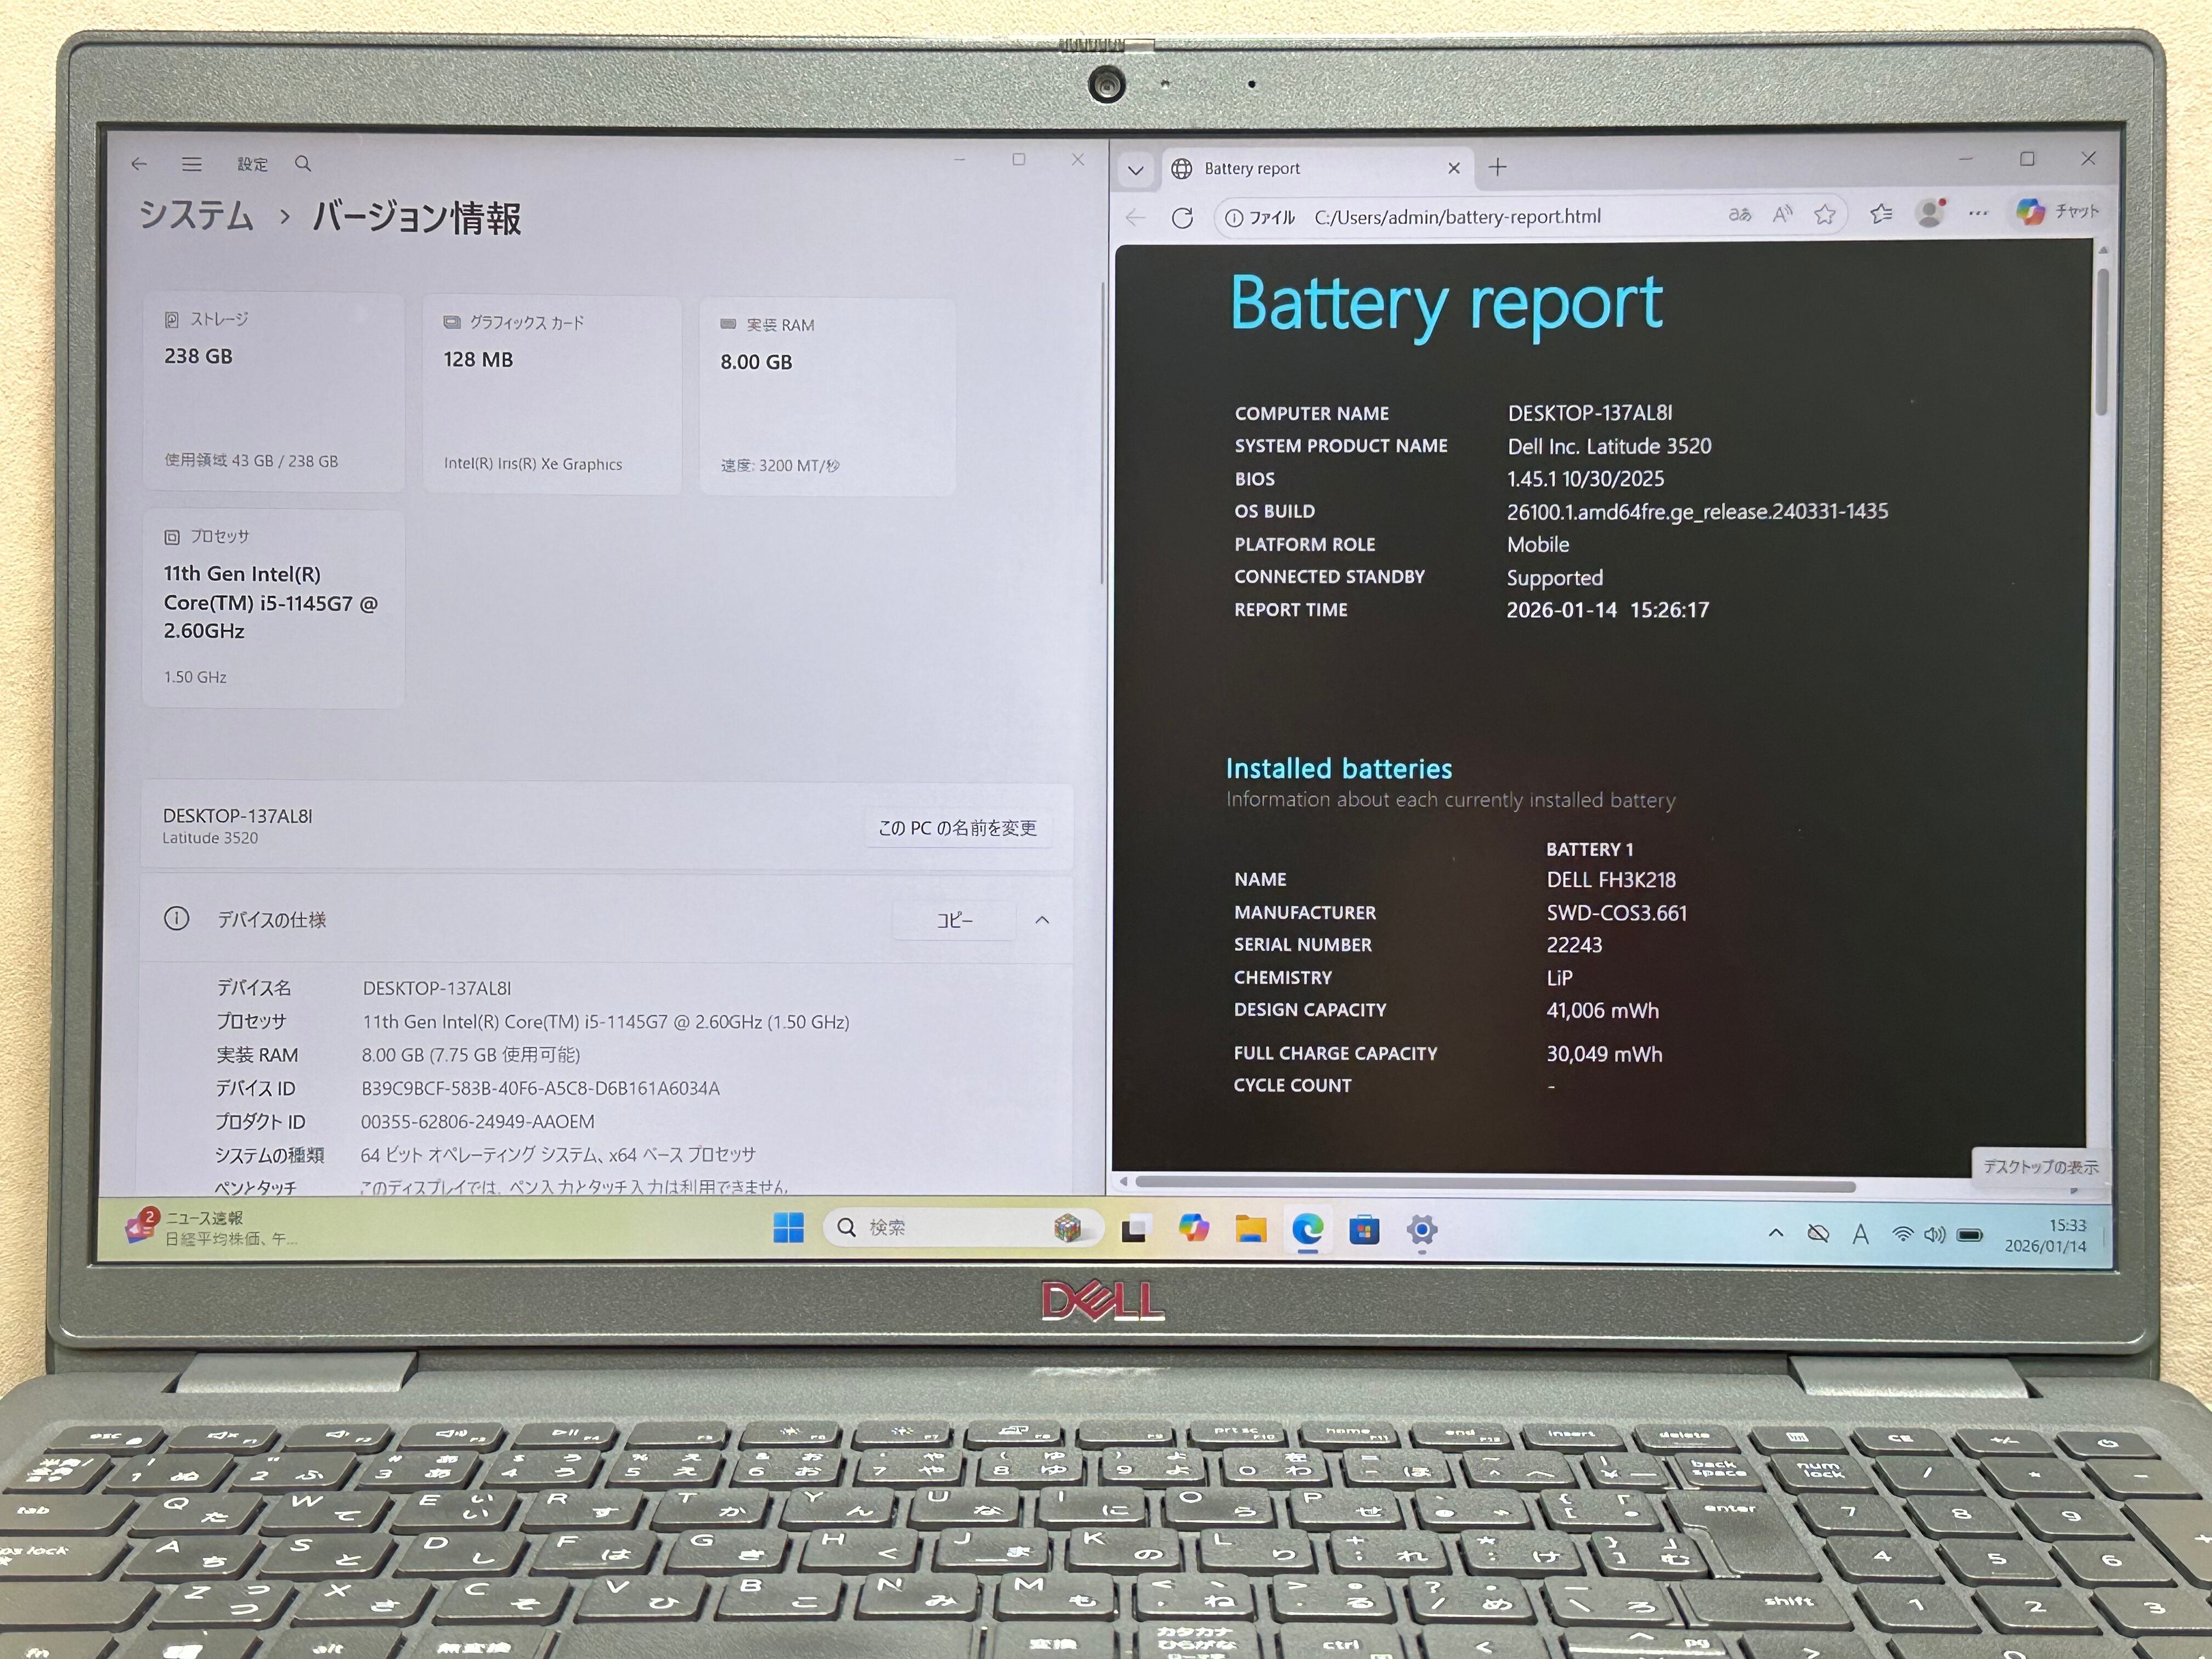2212x1659 pixels.
Task: Show hidden system tray icons chevron
Action: 1776,1233
